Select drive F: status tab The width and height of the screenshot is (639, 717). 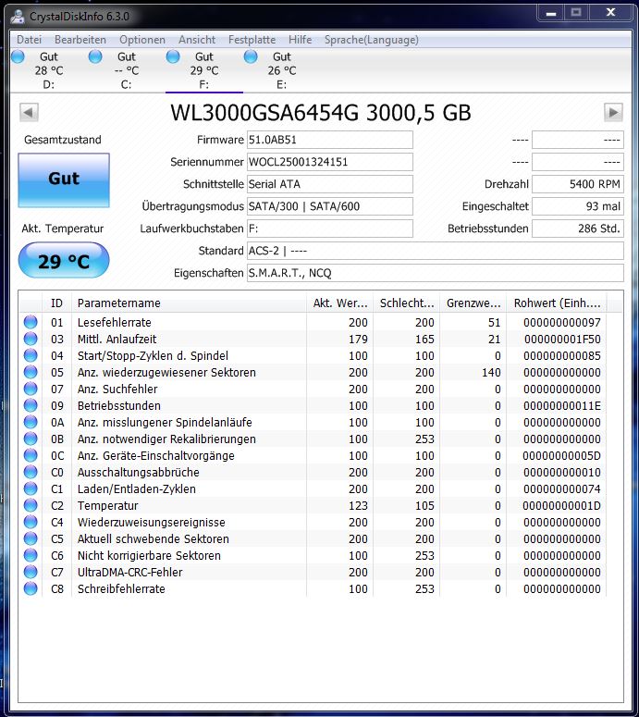pos(203,70)
